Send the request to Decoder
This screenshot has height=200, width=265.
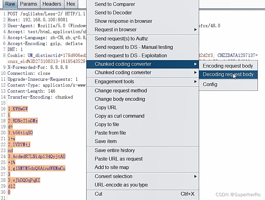(112, 13)
